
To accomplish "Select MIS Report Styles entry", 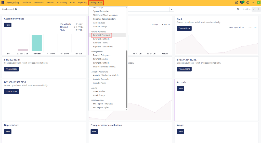I will coord(101,108).
